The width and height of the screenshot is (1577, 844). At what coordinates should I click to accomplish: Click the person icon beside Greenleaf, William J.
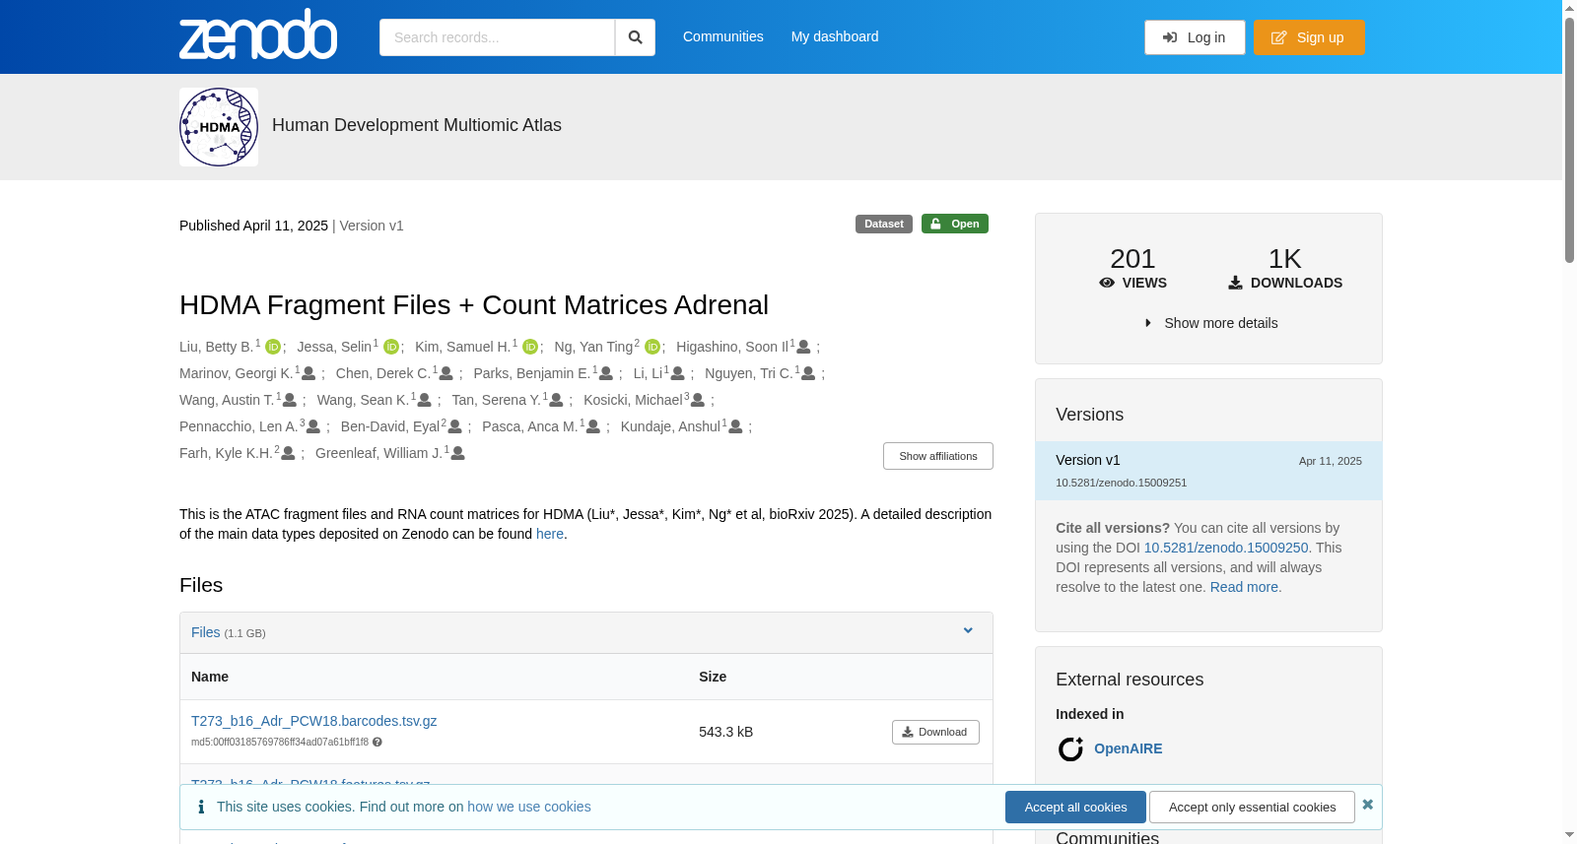click(458, 453)
